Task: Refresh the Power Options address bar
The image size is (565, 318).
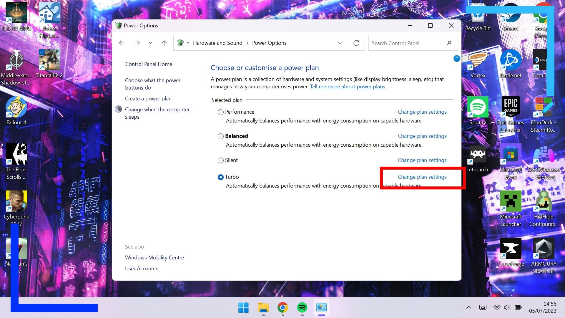Action: tap(356, 43)
